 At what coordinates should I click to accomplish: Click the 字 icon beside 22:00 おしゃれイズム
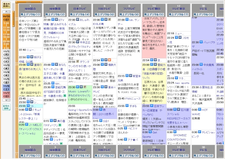coord(77,19)
